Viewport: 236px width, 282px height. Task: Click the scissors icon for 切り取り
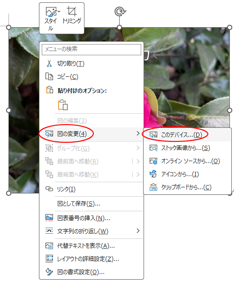49,64
